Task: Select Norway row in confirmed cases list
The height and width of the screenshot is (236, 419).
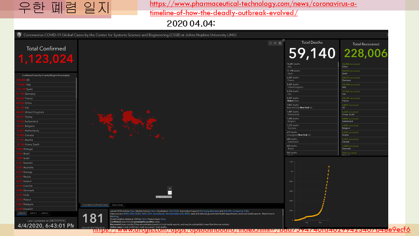Action: (46, 172)
